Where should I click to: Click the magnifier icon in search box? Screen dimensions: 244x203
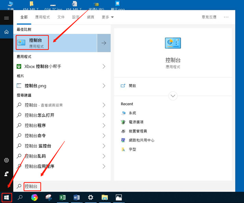click(19, 186)
